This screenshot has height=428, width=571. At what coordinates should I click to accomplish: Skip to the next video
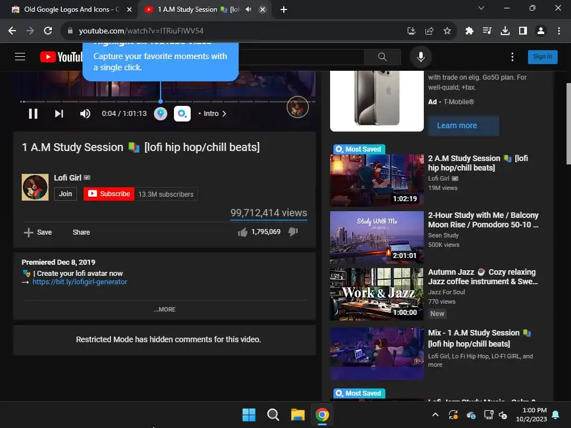[59, 114]
